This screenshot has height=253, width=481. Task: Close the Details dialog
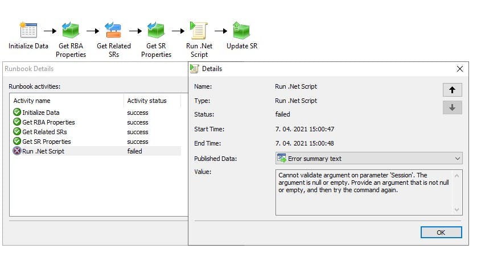pos(459,69)
